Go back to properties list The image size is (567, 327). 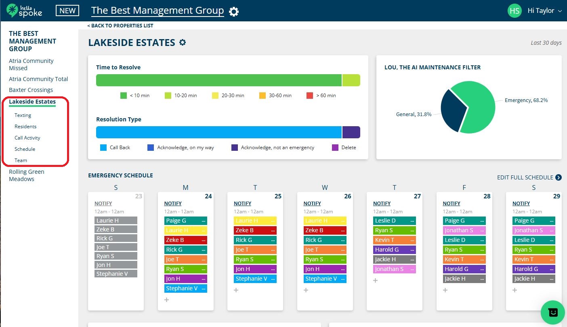(120, 25)
